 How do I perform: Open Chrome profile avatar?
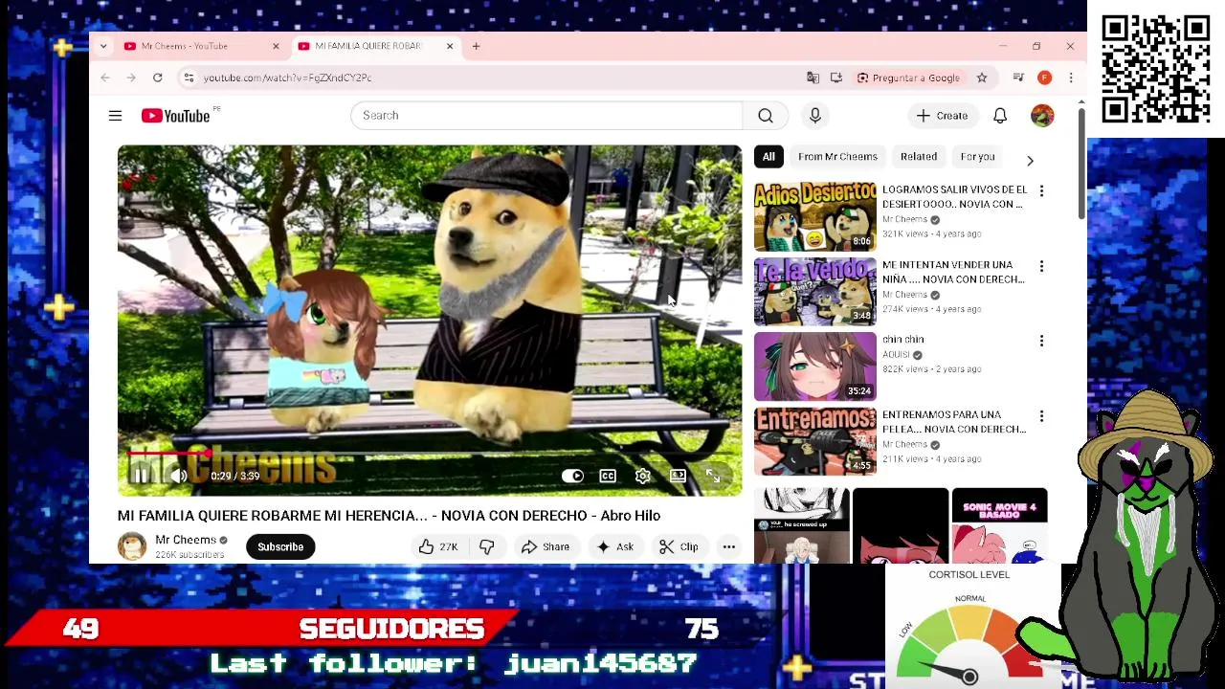pos(1045,78)
